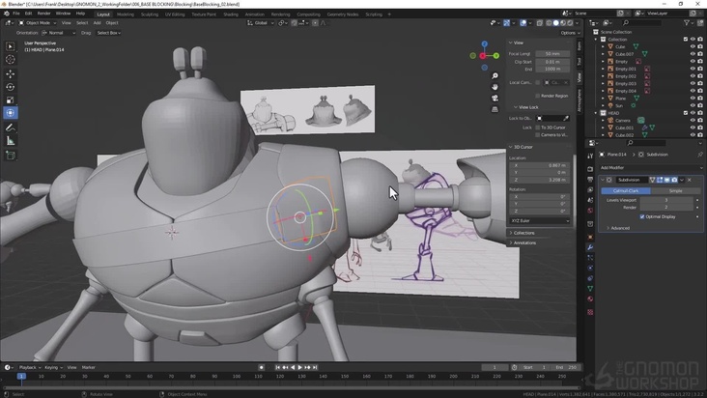Choose the Rotate tool
Image resolution: width=707 pixels, height=398 pixels.
pos(10,87)
